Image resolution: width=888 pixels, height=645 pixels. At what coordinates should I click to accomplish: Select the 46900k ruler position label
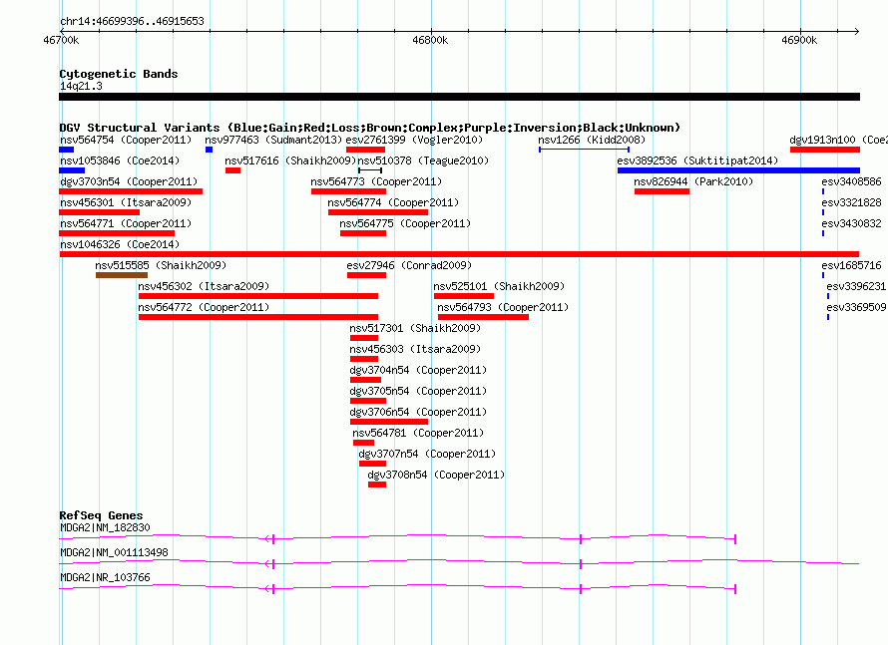coord(799,40)
